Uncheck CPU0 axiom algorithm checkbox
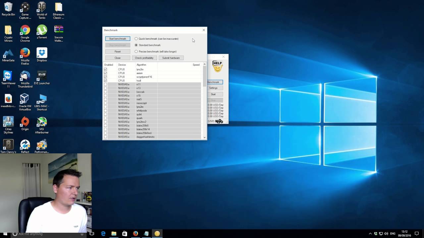The image size is (424, 238). (x=105, y=73)
